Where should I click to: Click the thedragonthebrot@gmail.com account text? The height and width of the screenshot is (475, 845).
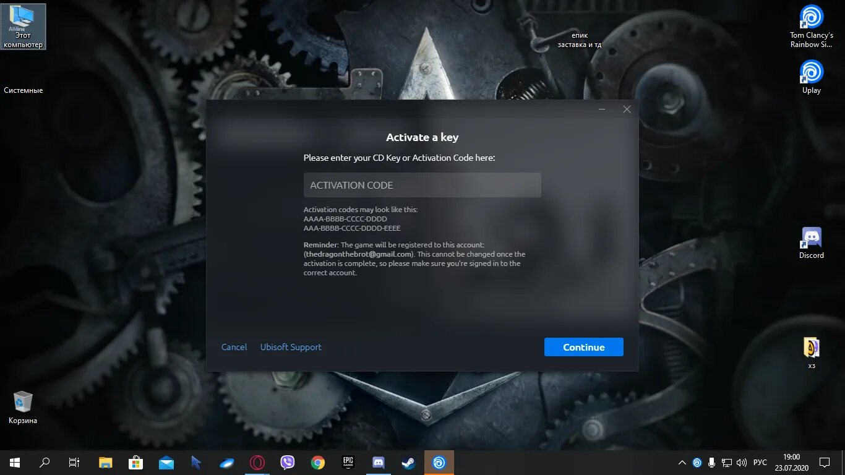pos(359,254)
